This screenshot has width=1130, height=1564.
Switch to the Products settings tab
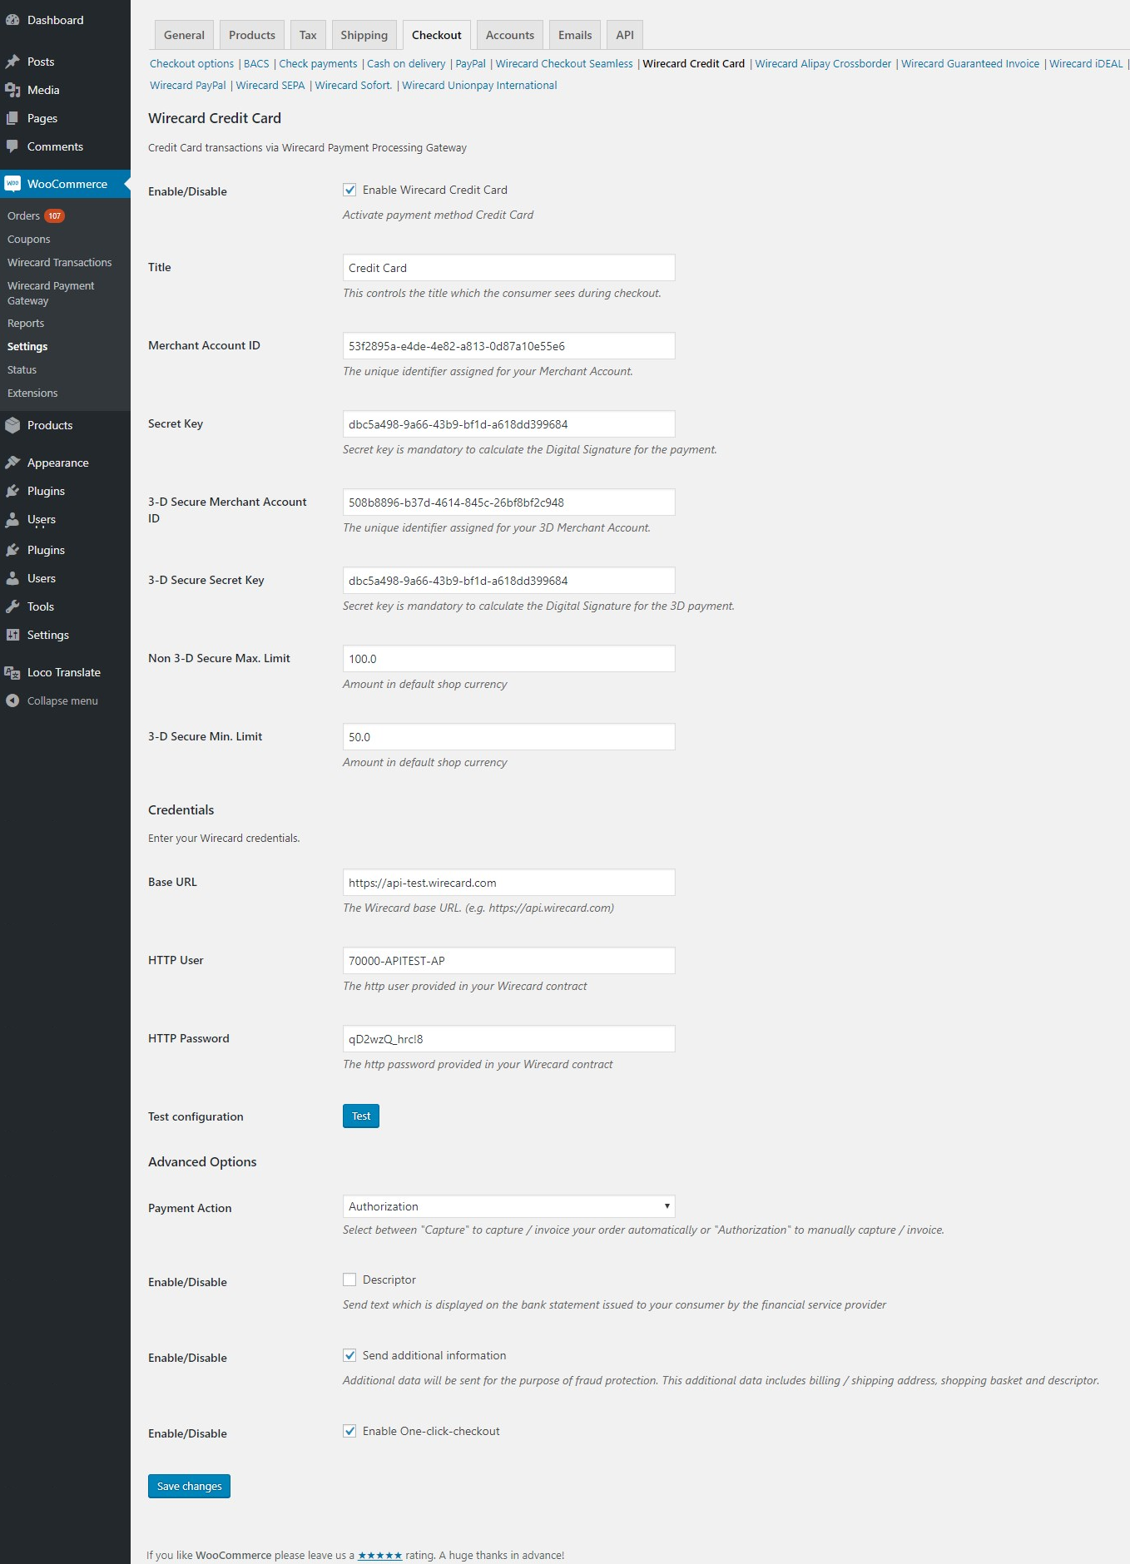coord(252,35)
